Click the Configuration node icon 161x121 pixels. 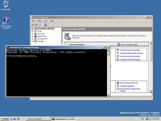pos(35,39)
